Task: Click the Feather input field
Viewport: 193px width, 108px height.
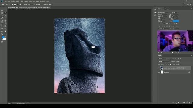Action: click(30, 4)
